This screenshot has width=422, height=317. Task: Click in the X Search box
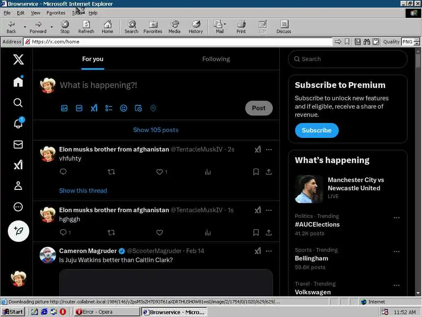[347, 59]
